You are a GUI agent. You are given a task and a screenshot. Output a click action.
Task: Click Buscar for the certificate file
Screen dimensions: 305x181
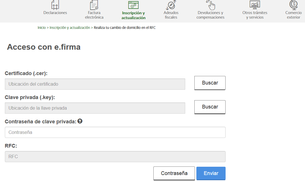tap(210, 83)
